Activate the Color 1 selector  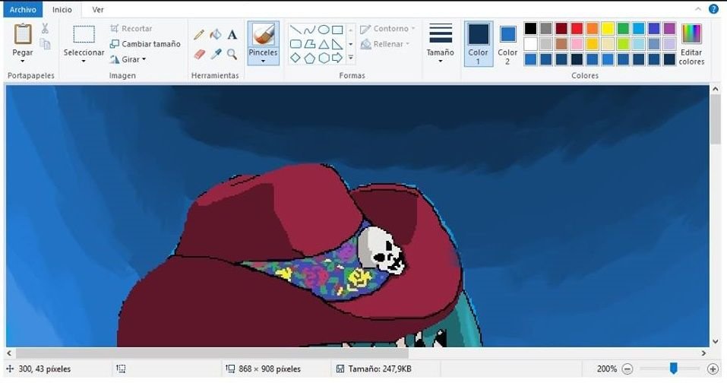tap(478, 45)
